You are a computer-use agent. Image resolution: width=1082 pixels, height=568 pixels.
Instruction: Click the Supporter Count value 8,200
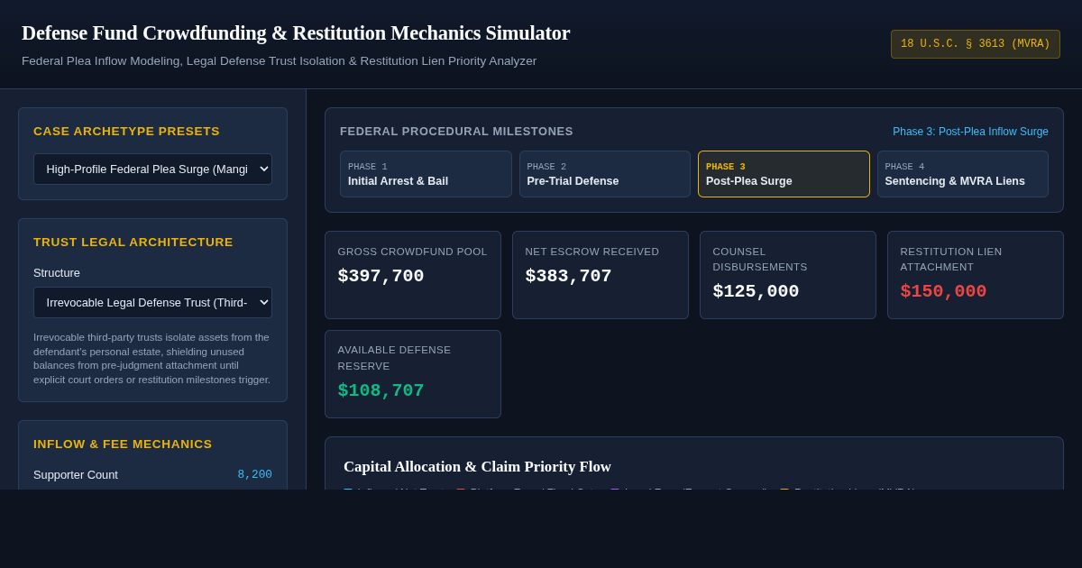click(x=254, y=474)
